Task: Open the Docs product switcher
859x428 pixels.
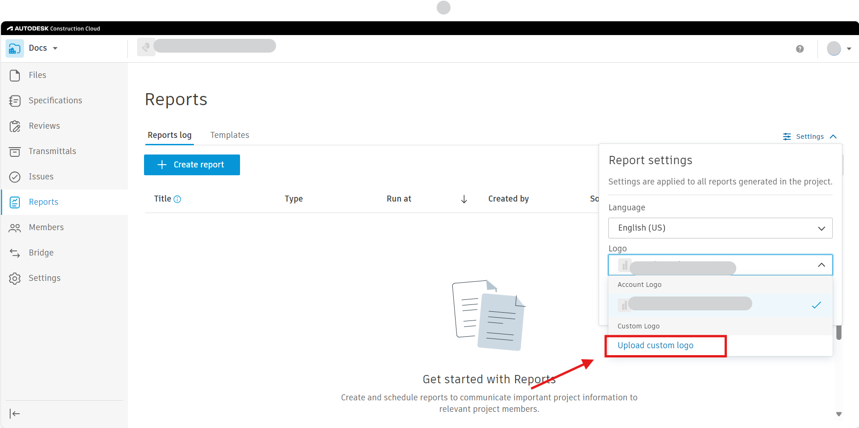Action: click(x=43, y=48)
